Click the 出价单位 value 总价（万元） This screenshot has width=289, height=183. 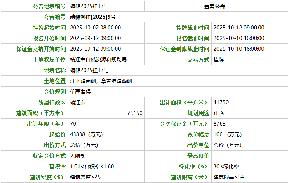[x=228, y=145]
